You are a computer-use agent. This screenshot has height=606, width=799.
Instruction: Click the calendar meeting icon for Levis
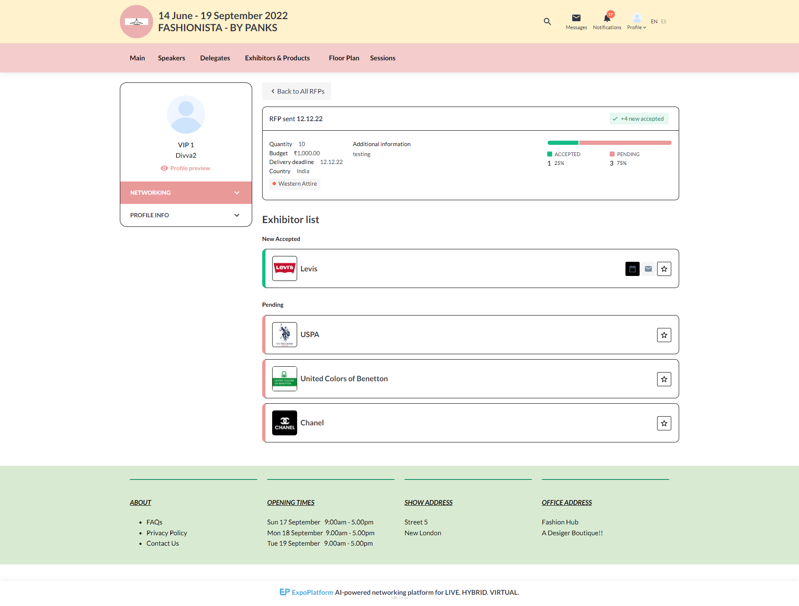point(632,269)
